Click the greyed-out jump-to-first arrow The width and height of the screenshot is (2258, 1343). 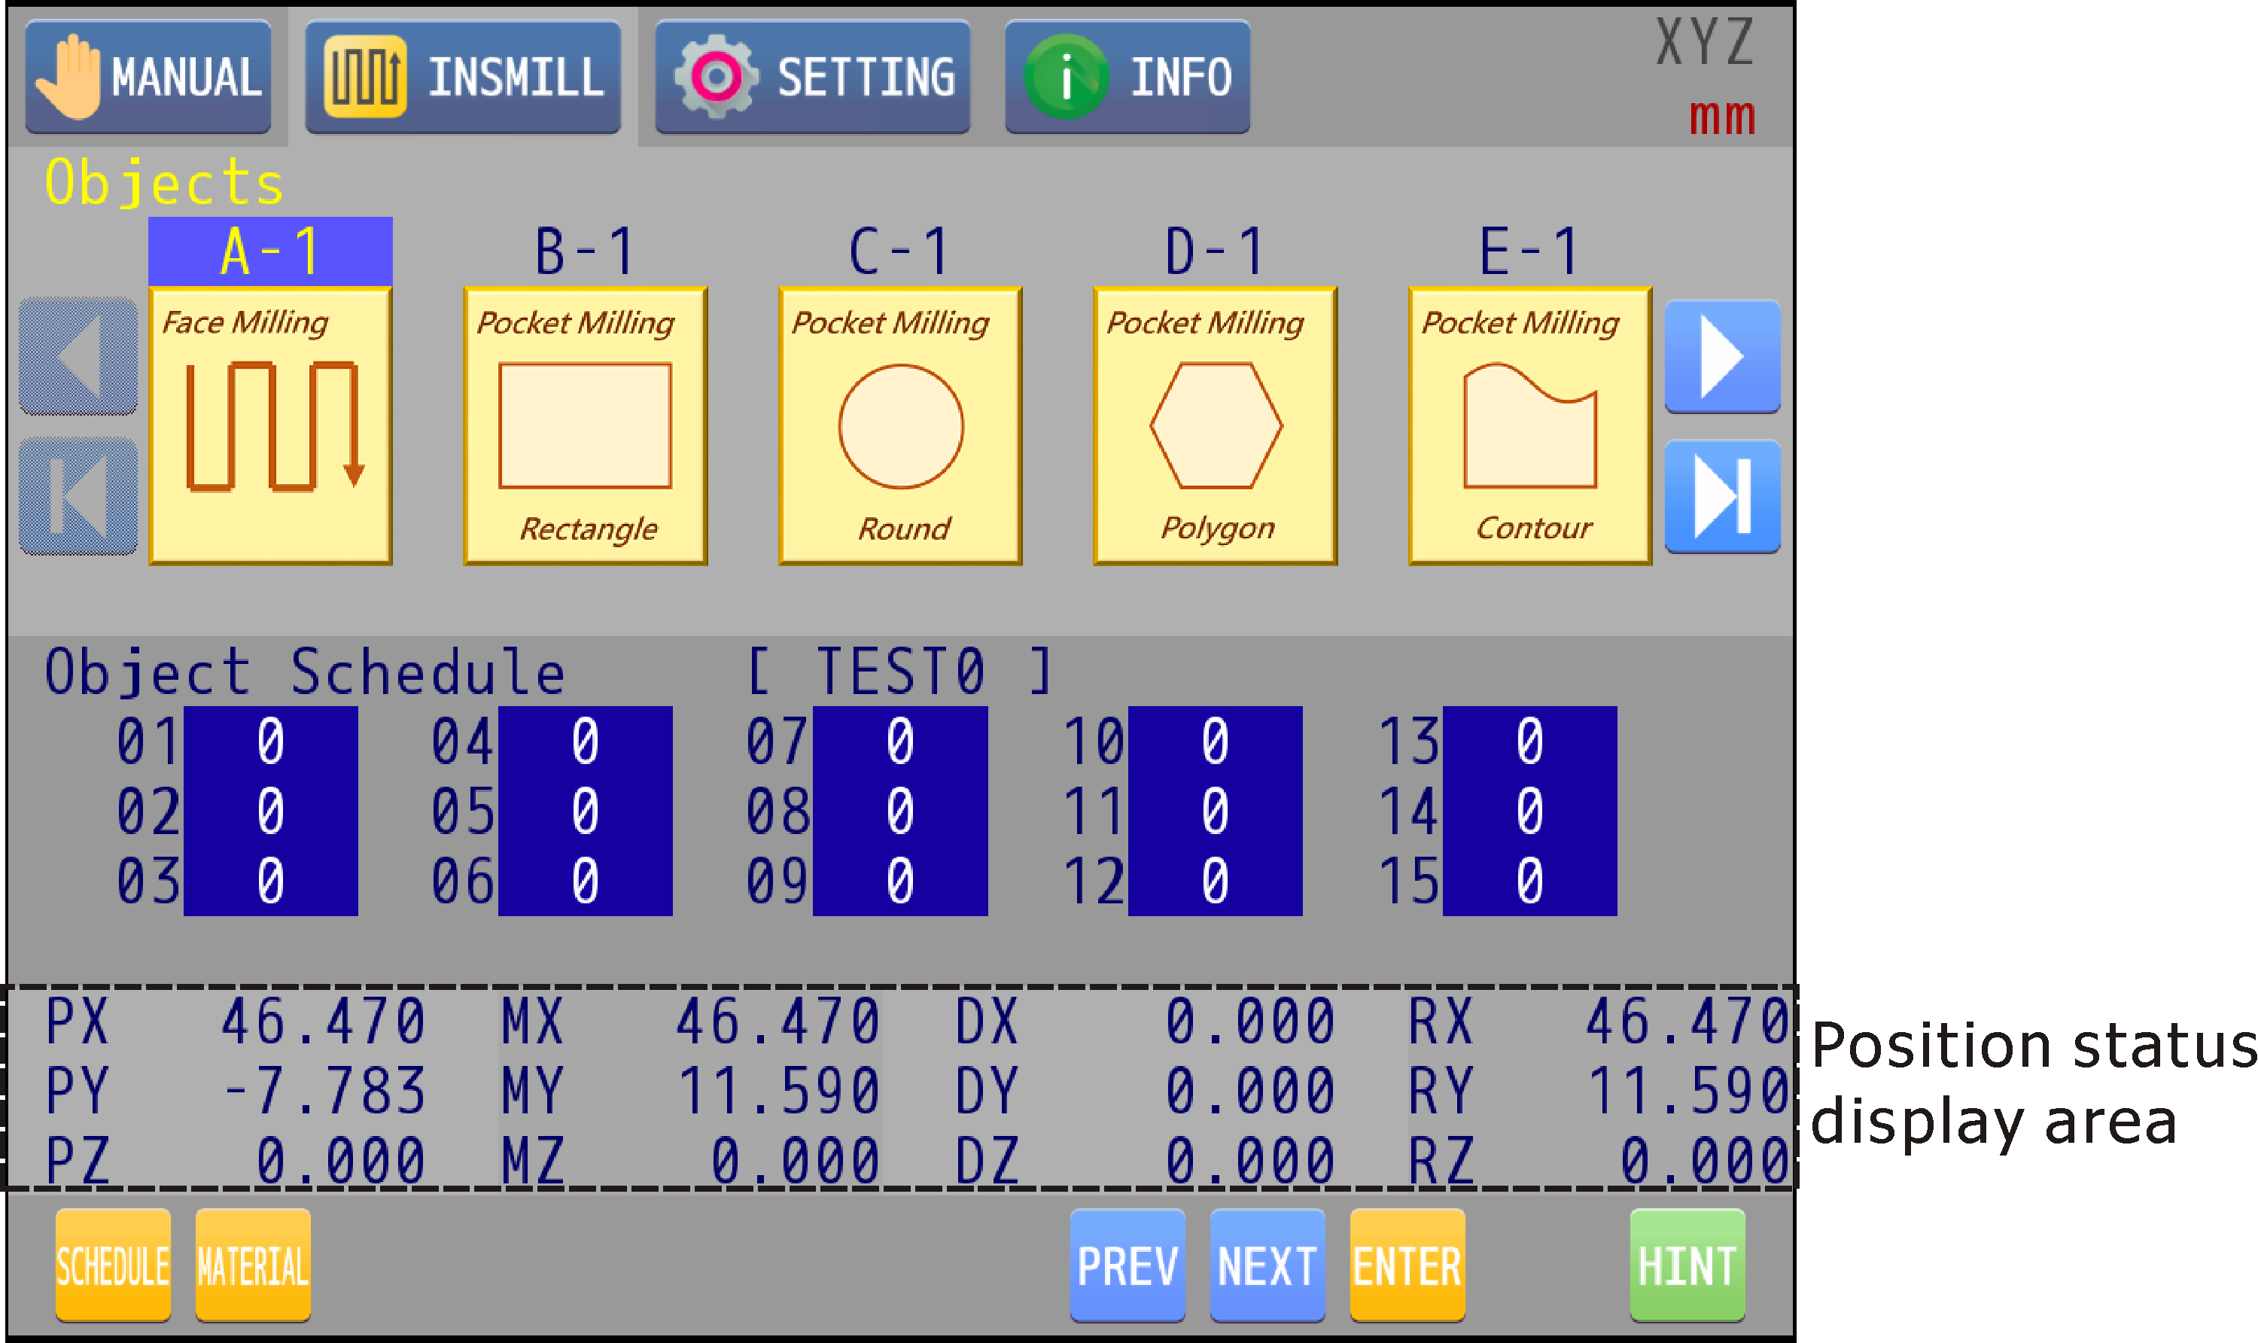[79, 496]
